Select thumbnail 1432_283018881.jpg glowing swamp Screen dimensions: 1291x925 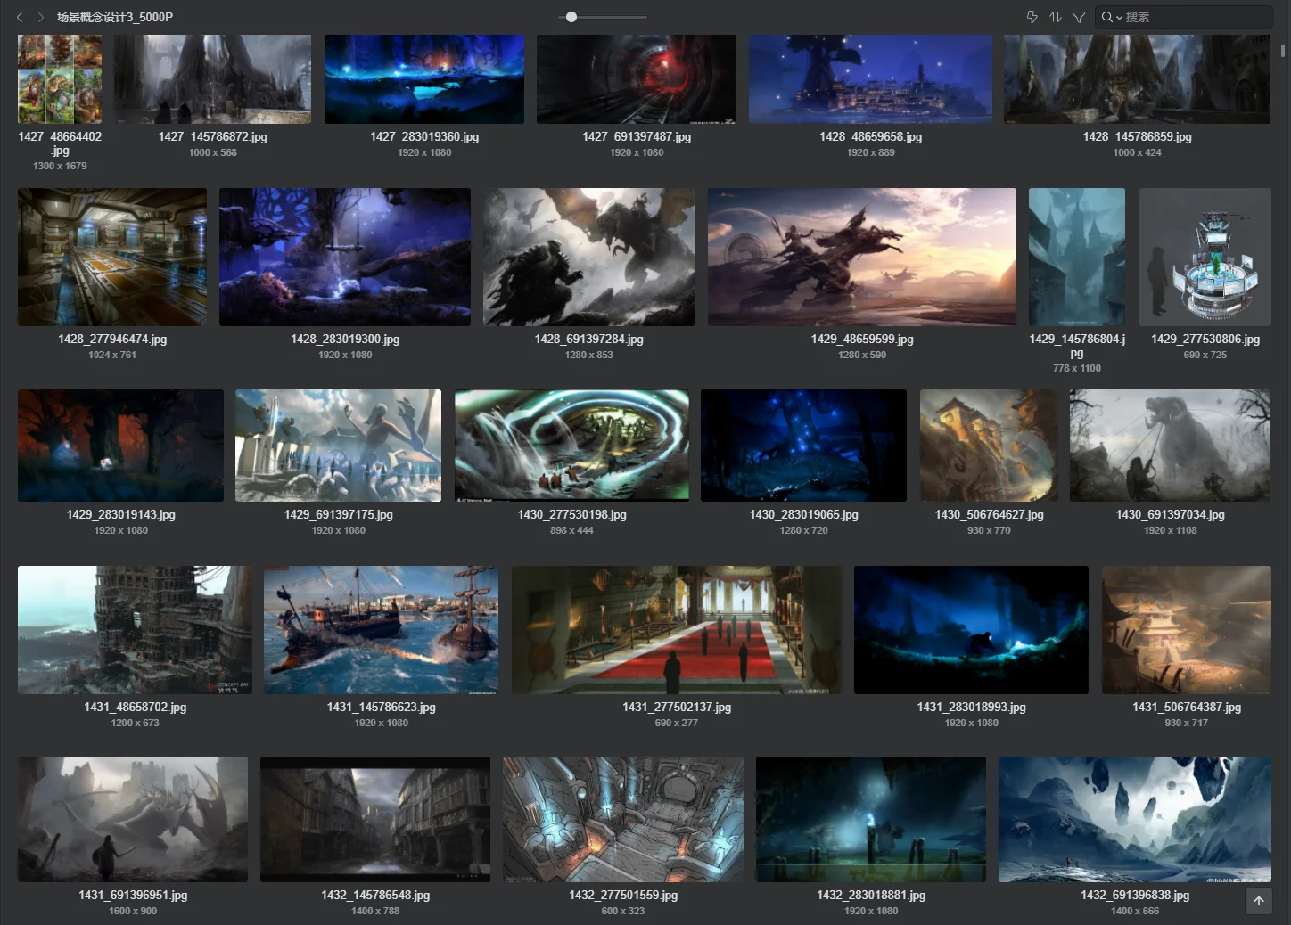(x=871, y=819)
